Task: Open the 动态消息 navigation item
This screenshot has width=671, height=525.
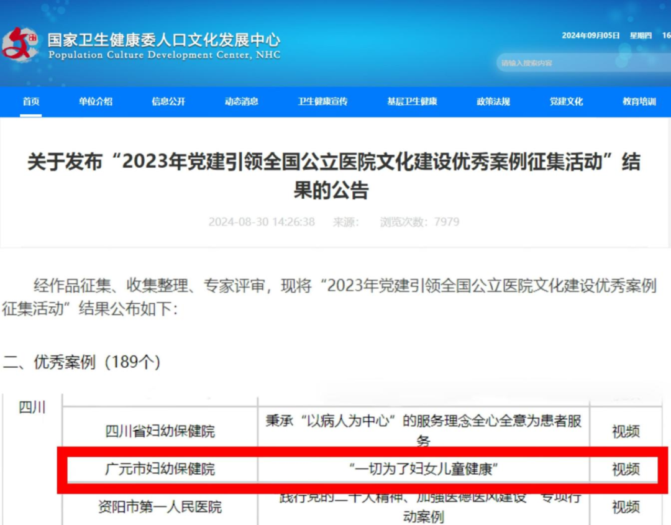Action: click(241, 101)
